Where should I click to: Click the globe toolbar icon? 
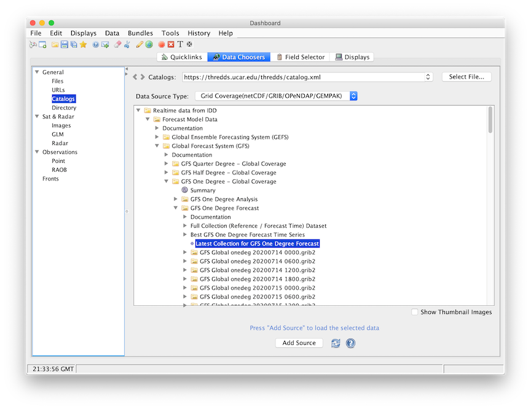click(148, 44)
